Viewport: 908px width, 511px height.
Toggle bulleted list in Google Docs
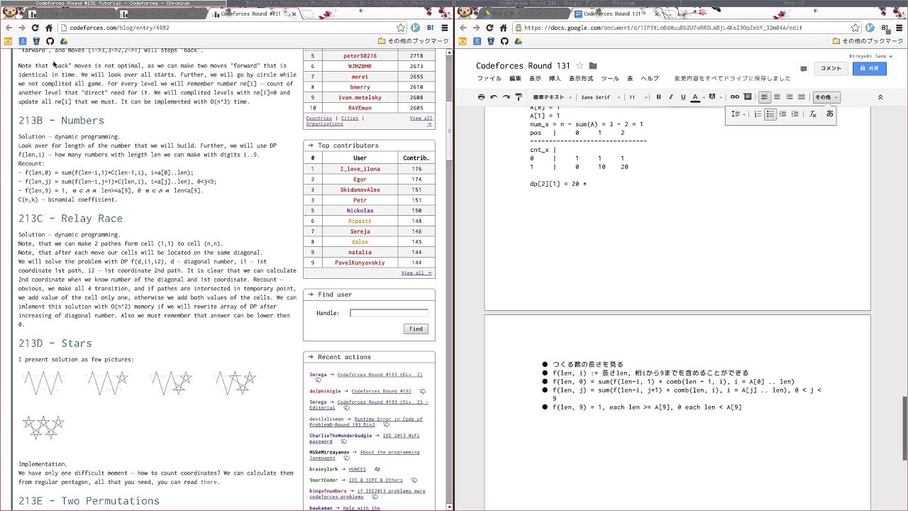click(x=770, y=114)
